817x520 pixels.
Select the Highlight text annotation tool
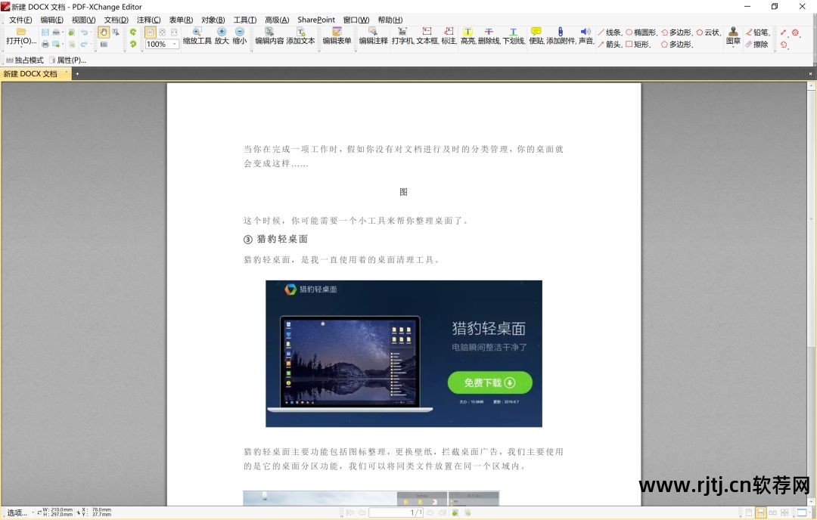[468, 34]
